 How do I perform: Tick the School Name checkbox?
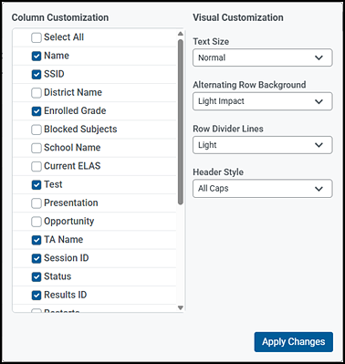coord(37,148)
